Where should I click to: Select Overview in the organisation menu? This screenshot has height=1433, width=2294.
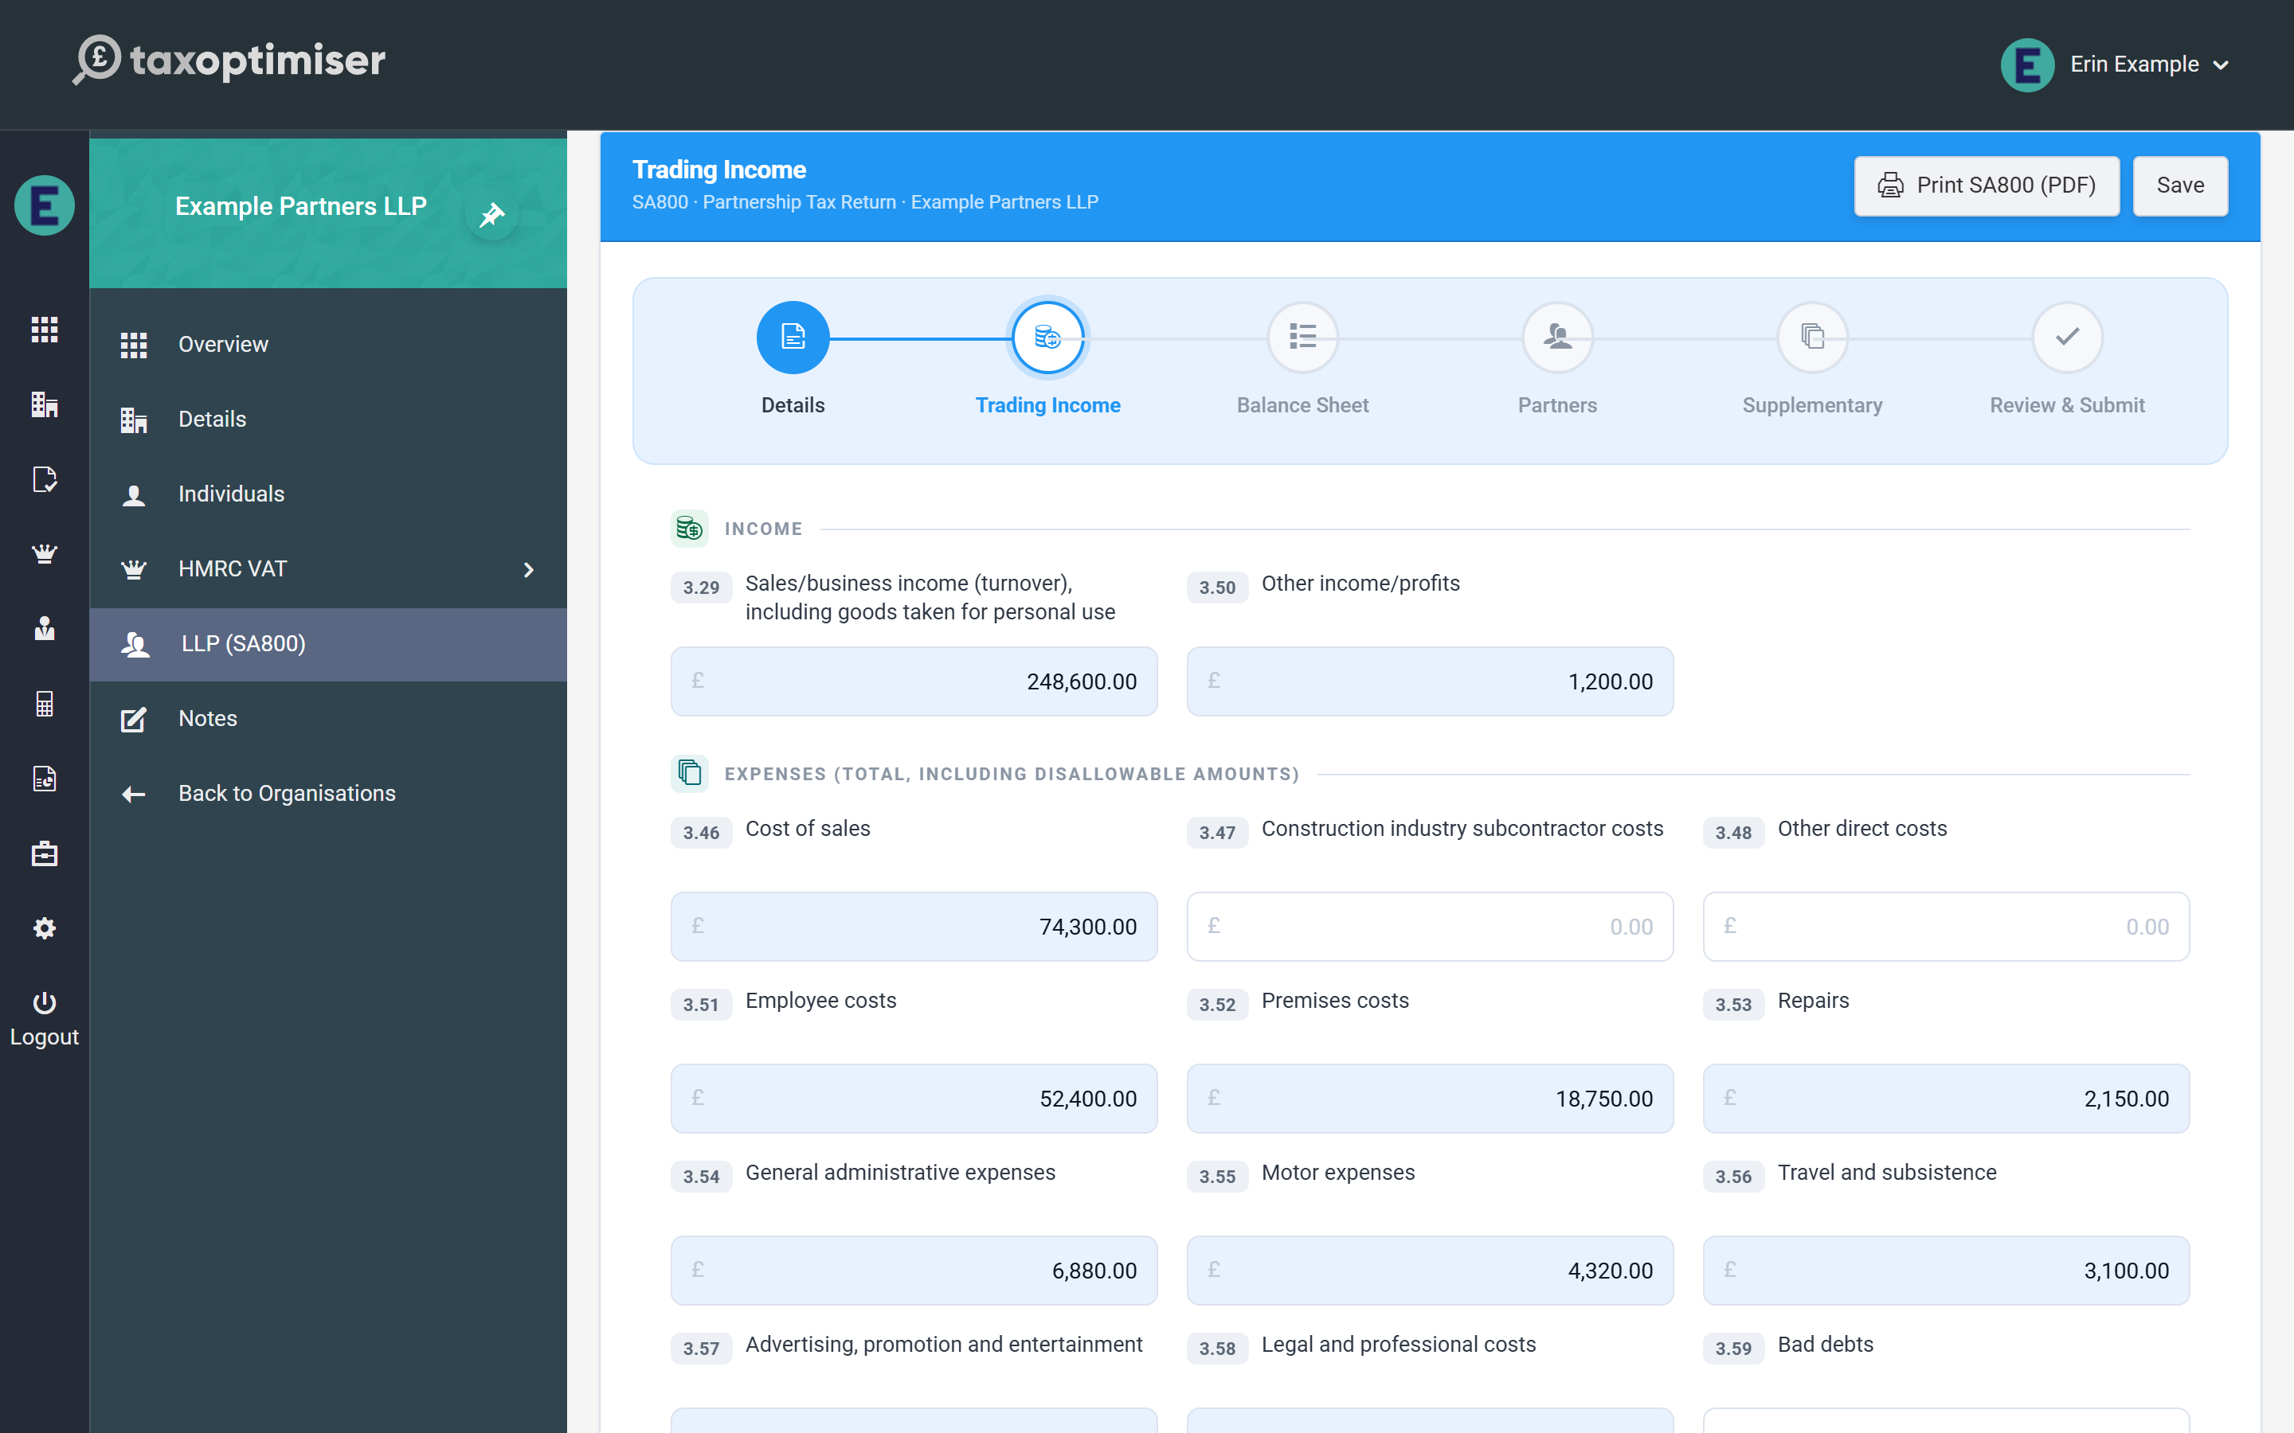coord(328,344)
